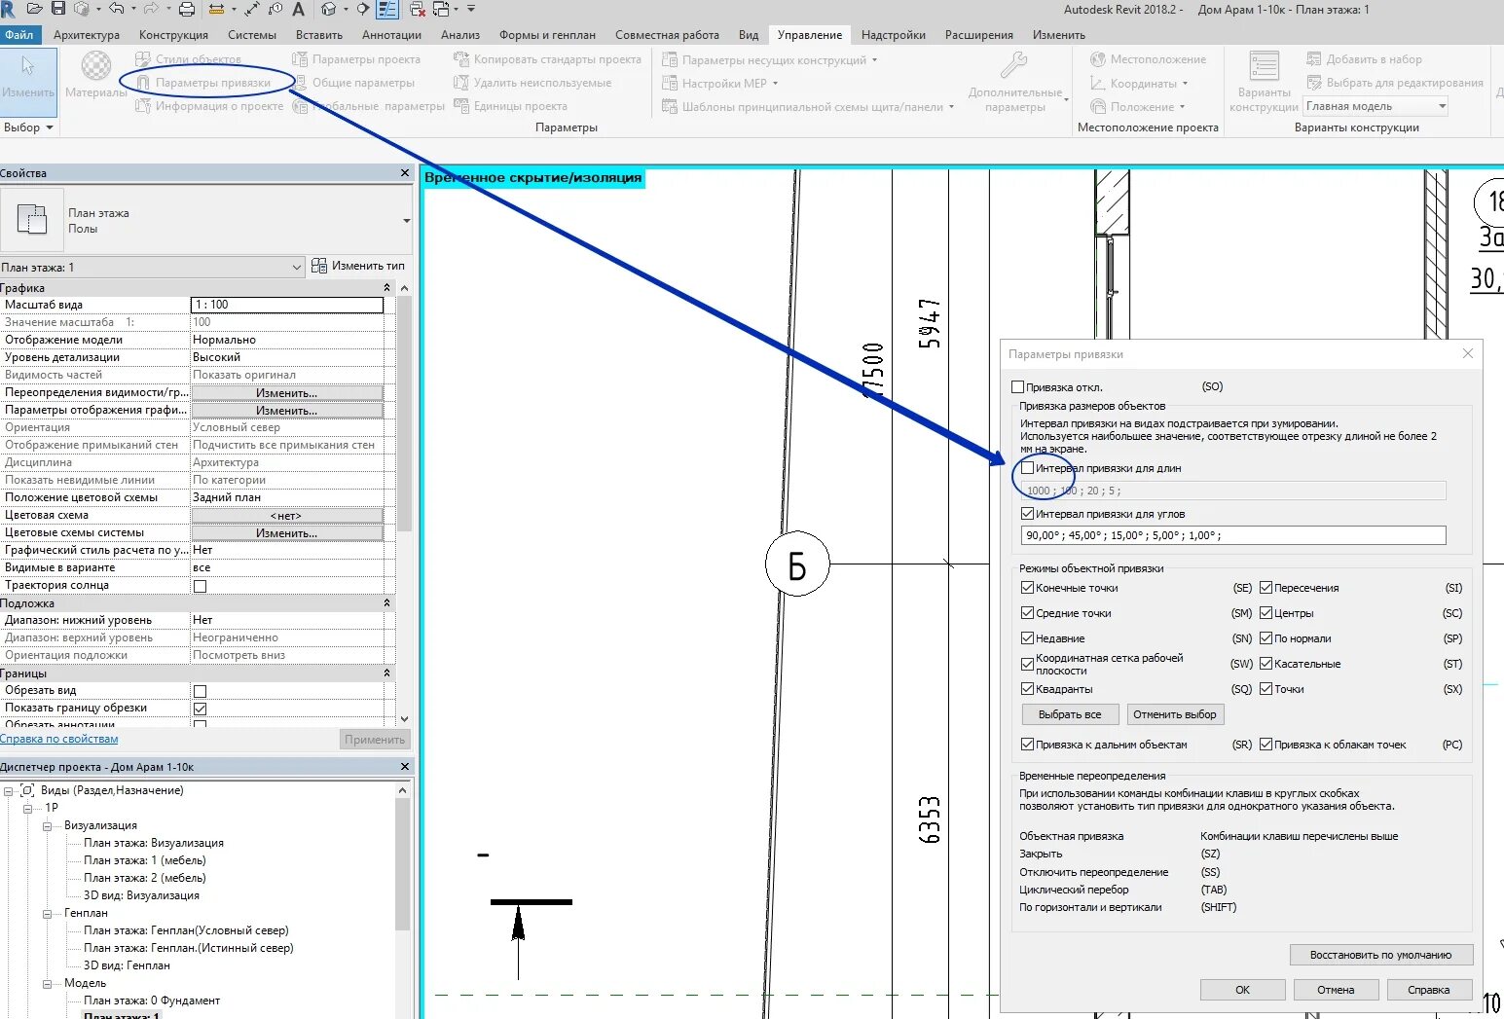Open Настройки MEP dropdown
The width and height of the screenshot is (1504, 1019).
[720, 83]
